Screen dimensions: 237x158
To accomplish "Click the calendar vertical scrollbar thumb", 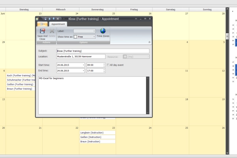I will [x=227, y=36].
